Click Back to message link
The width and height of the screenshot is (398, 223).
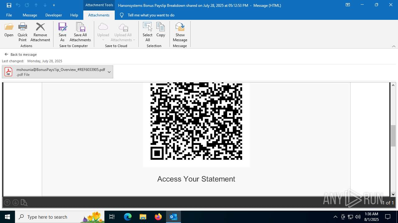tap(21, 55)
